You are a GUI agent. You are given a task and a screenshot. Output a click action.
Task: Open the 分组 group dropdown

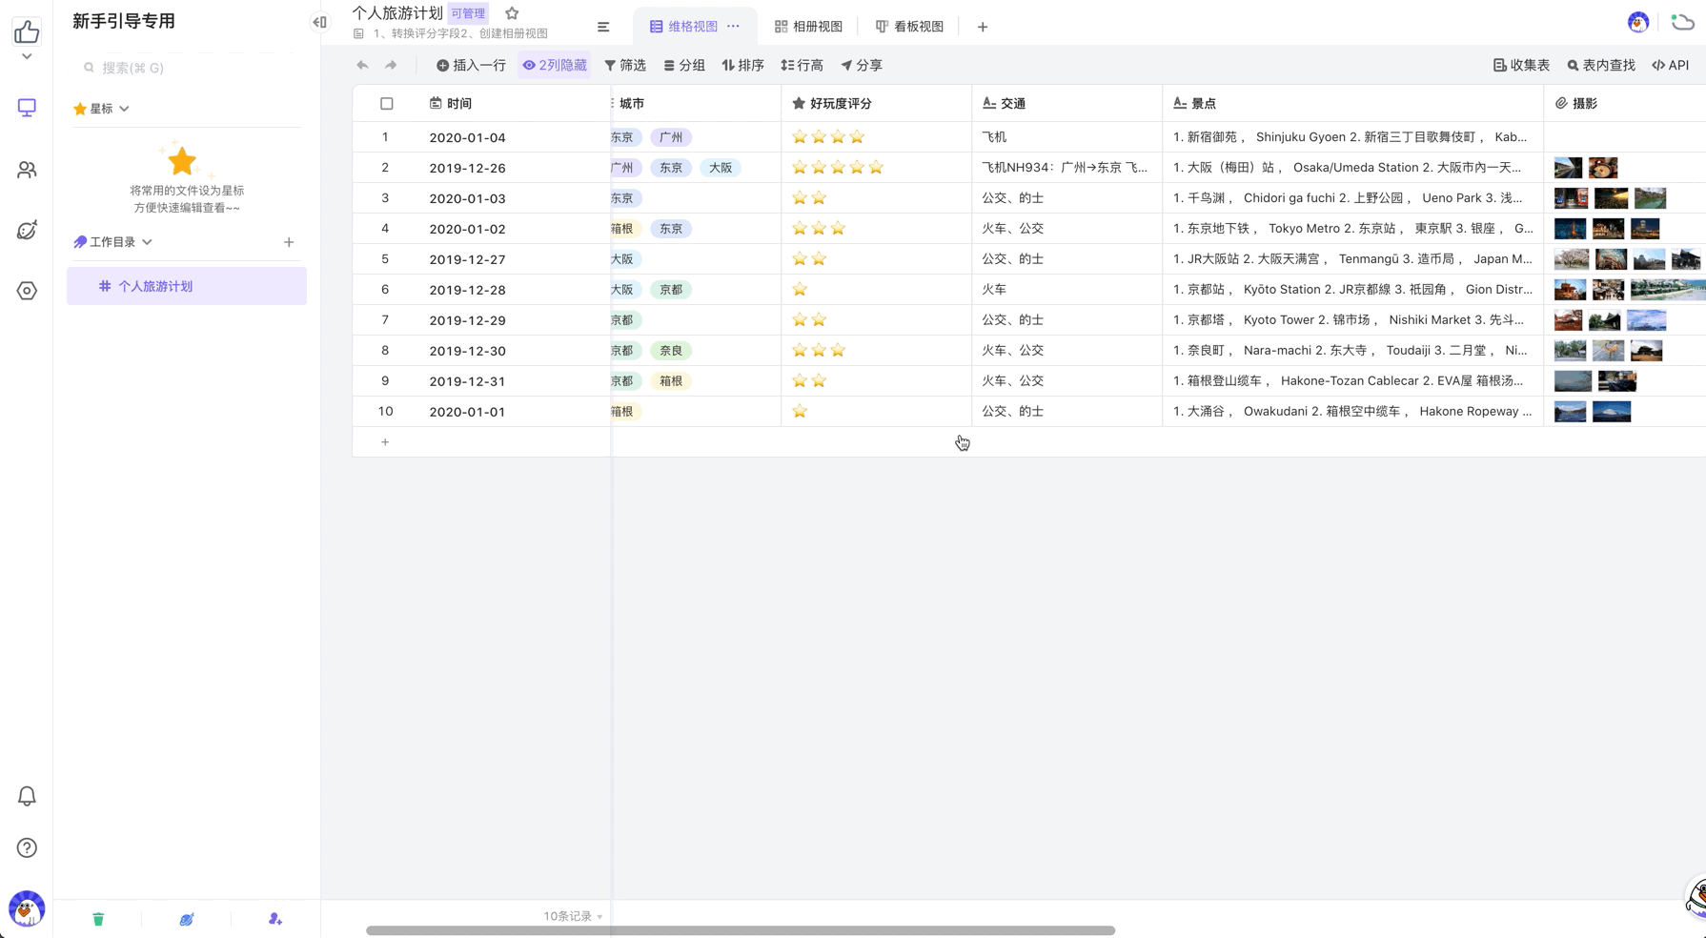point(684,65)
